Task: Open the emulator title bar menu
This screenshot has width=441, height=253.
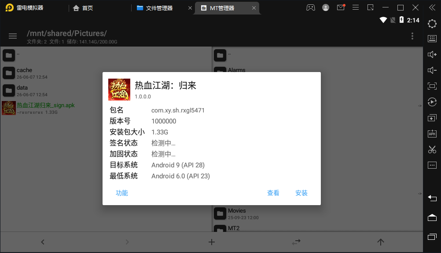Action: click(x=356, y=7)
